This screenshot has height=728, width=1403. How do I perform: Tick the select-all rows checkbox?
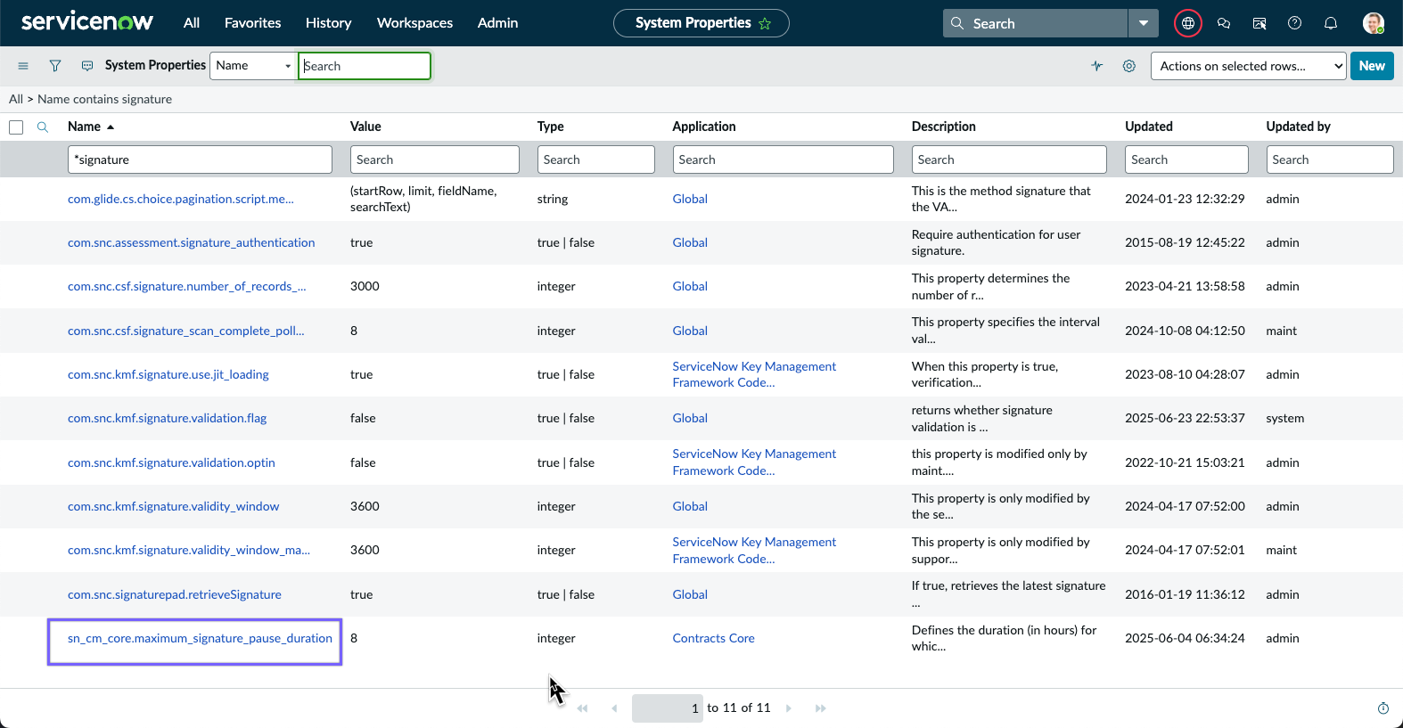click(x=16, y=127)
